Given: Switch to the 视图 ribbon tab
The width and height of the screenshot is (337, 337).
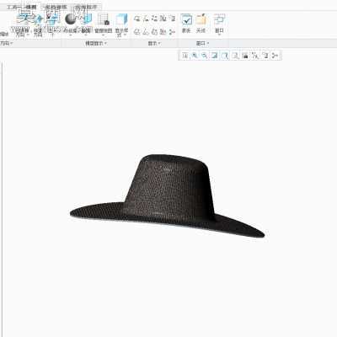Looking at the screenshot, I should (31, 7).
